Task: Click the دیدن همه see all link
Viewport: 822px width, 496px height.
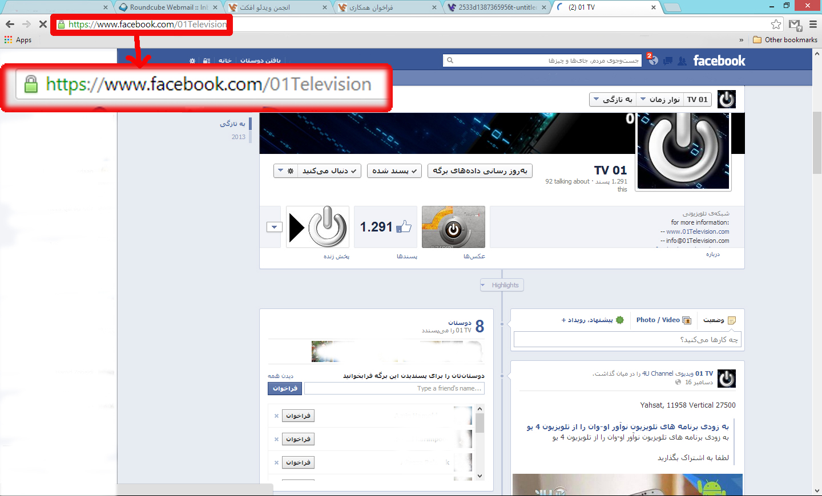Action: [280, 376]
